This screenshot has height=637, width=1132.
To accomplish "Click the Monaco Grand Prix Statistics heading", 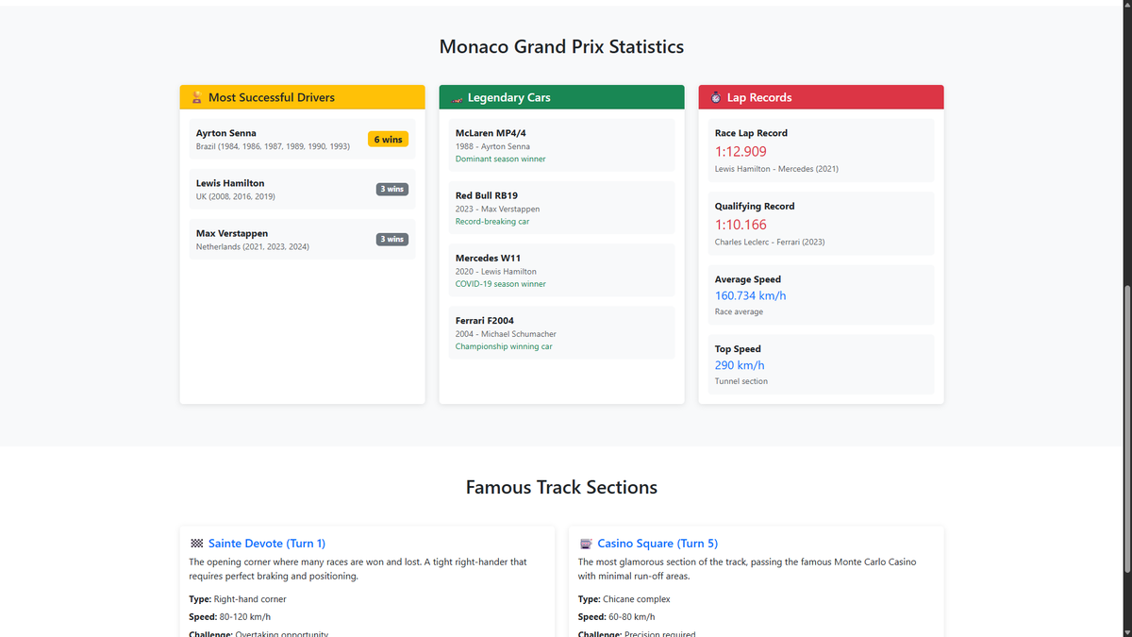I will [x=561, y=46].
